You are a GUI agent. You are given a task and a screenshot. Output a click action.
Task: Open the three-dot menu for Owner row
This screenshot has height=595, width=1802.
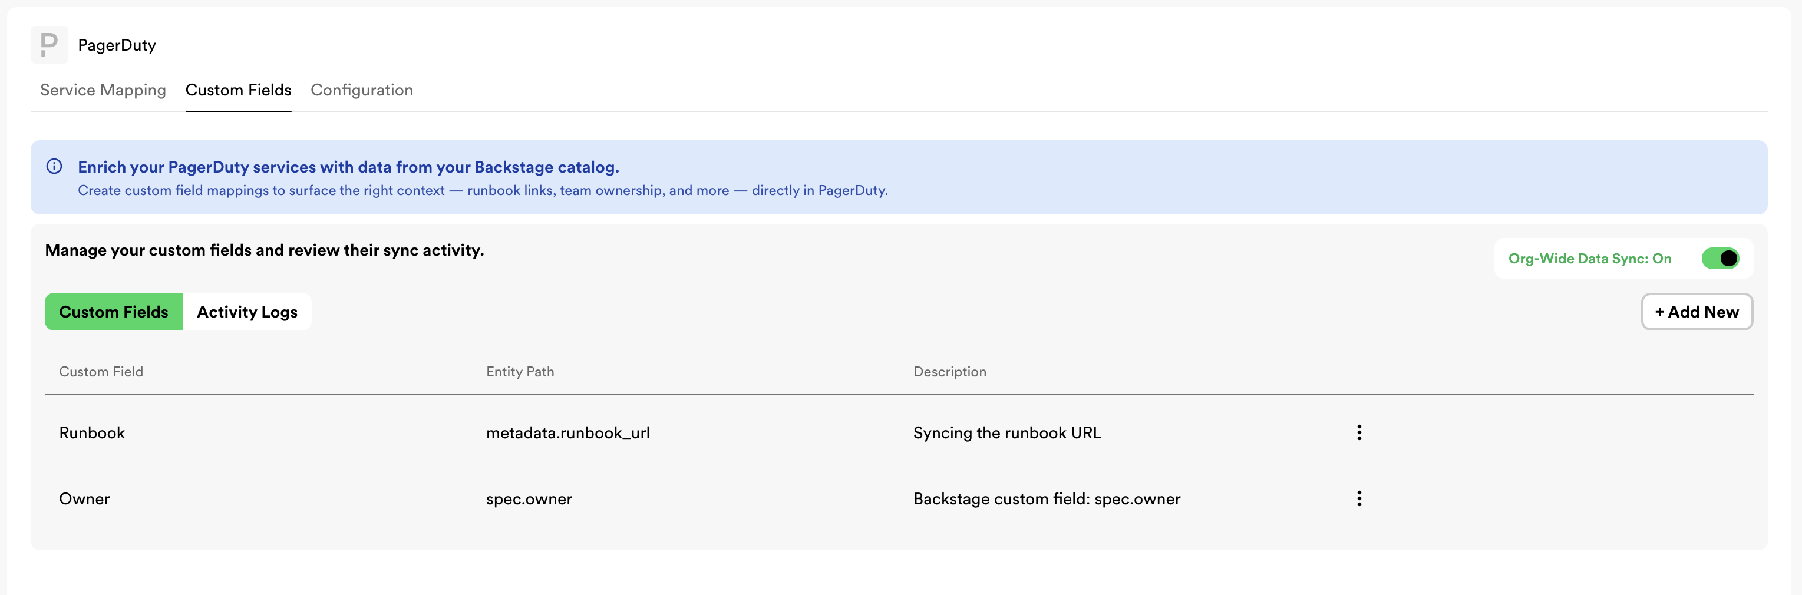pyautogui.click(x=1358, y=498)
